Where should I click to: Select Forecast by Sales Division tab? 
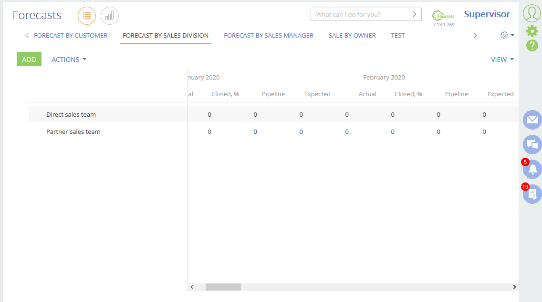pos(166,36)
